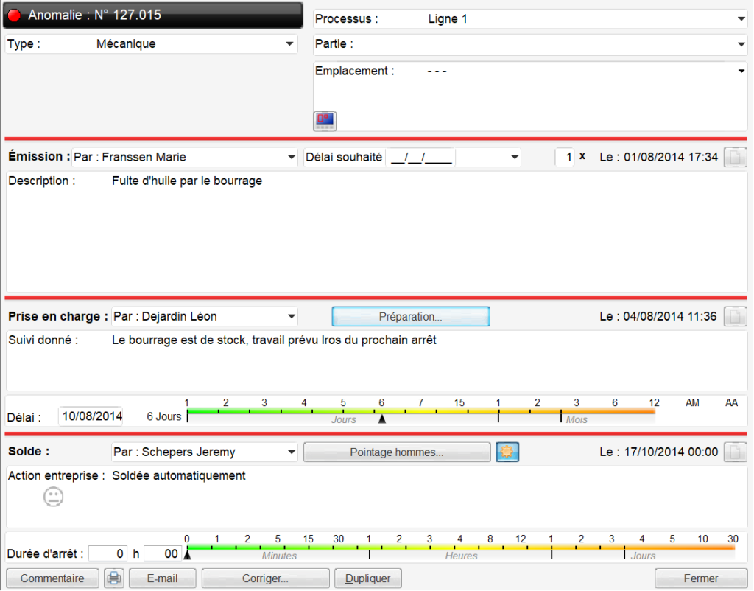Click the printer icon button
754x591 pixels.
(x=114, y=578)
